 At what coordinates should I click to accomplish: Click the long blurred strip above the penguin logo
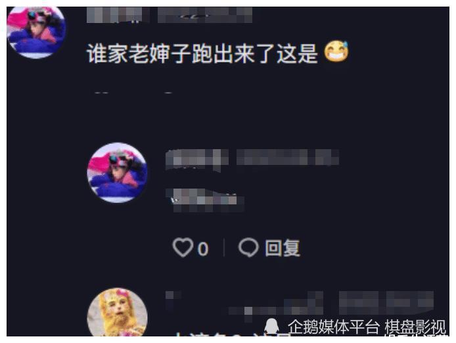click(x=275, y=307)
